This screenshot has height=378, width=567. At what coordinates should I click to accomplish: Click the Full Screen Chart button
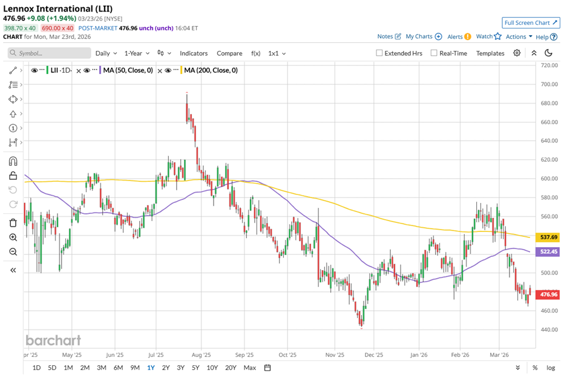[x=529, y=23]
